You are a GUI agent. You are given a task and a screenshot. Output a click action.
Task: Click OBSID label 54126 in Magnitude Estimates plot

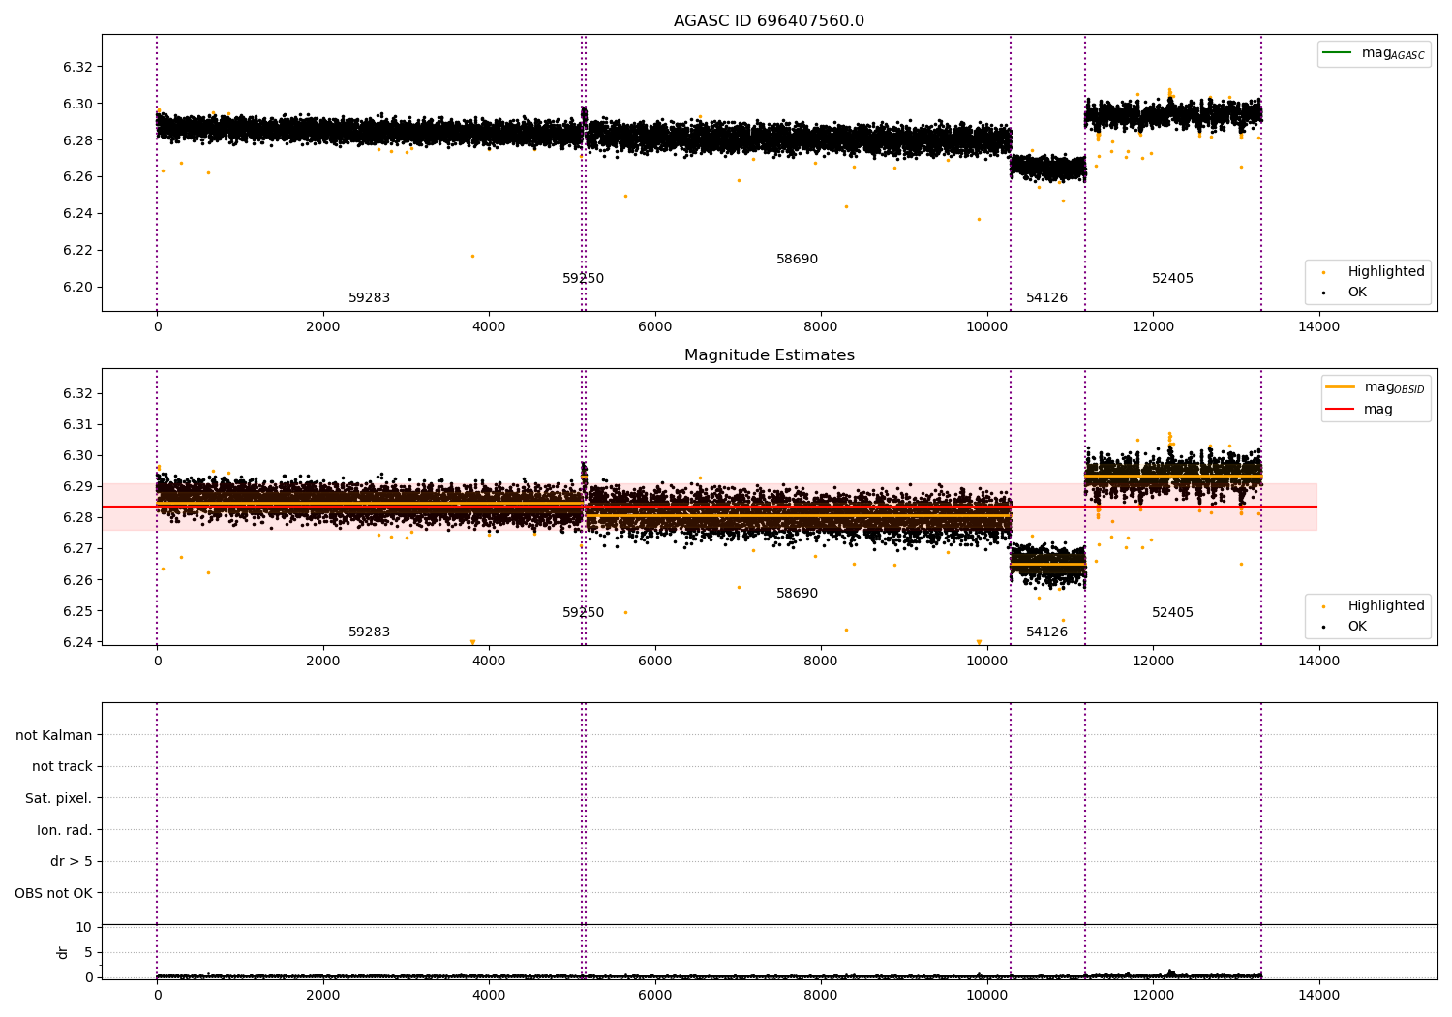[1046, 632]
